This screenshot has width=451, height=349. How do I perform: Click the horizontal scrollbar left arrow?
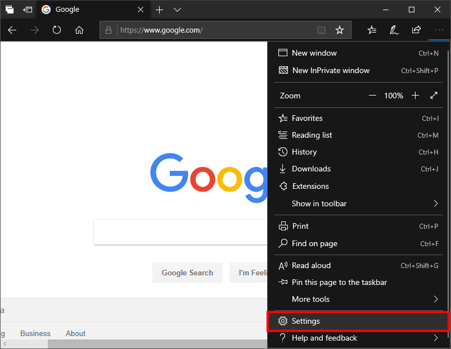click(5, 344)
